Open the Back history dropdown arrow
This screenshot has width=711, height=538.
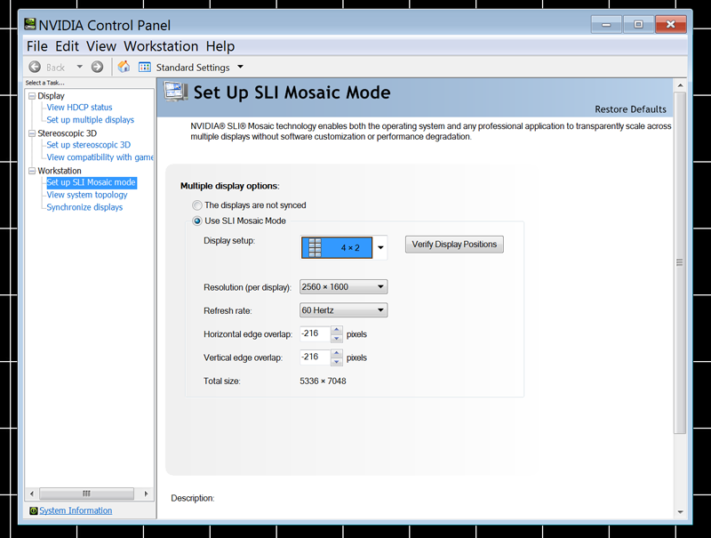pyautogui.click(x=79, y=67)
